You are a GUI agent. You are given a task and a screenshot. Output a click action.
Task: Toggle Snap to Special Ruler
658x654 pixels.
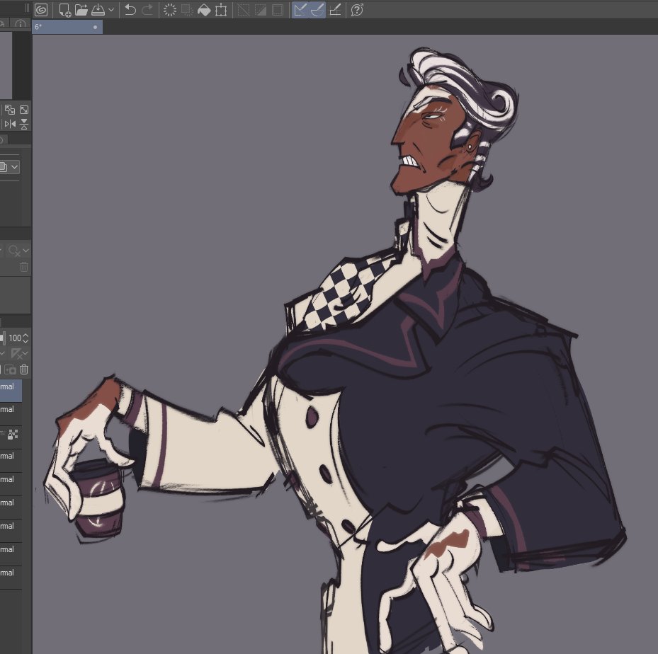click(x=317, y=10)
